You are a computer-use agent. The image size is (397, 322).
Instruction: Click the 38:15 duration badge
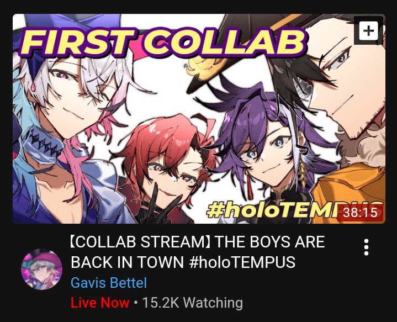360,212
